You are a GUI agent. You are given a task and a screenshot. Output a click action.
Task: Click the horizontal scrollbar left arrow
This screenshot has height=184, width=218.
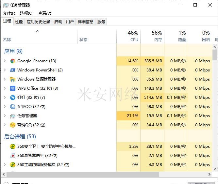[x=4, y=175]
